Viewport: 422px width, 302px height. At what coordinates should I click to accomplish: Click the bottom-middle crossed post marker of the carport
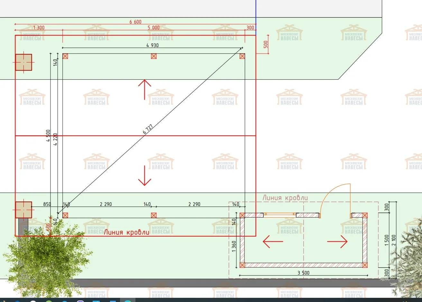pos(154,215)
